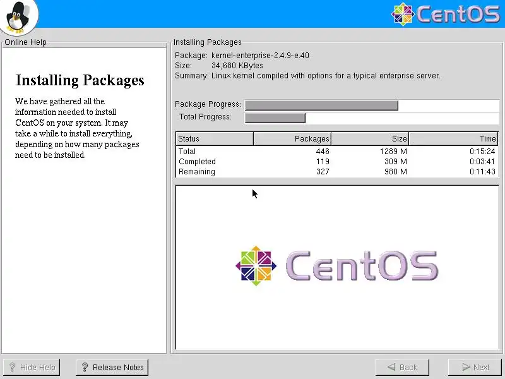Click the Online Help panel label

(25, 42)
